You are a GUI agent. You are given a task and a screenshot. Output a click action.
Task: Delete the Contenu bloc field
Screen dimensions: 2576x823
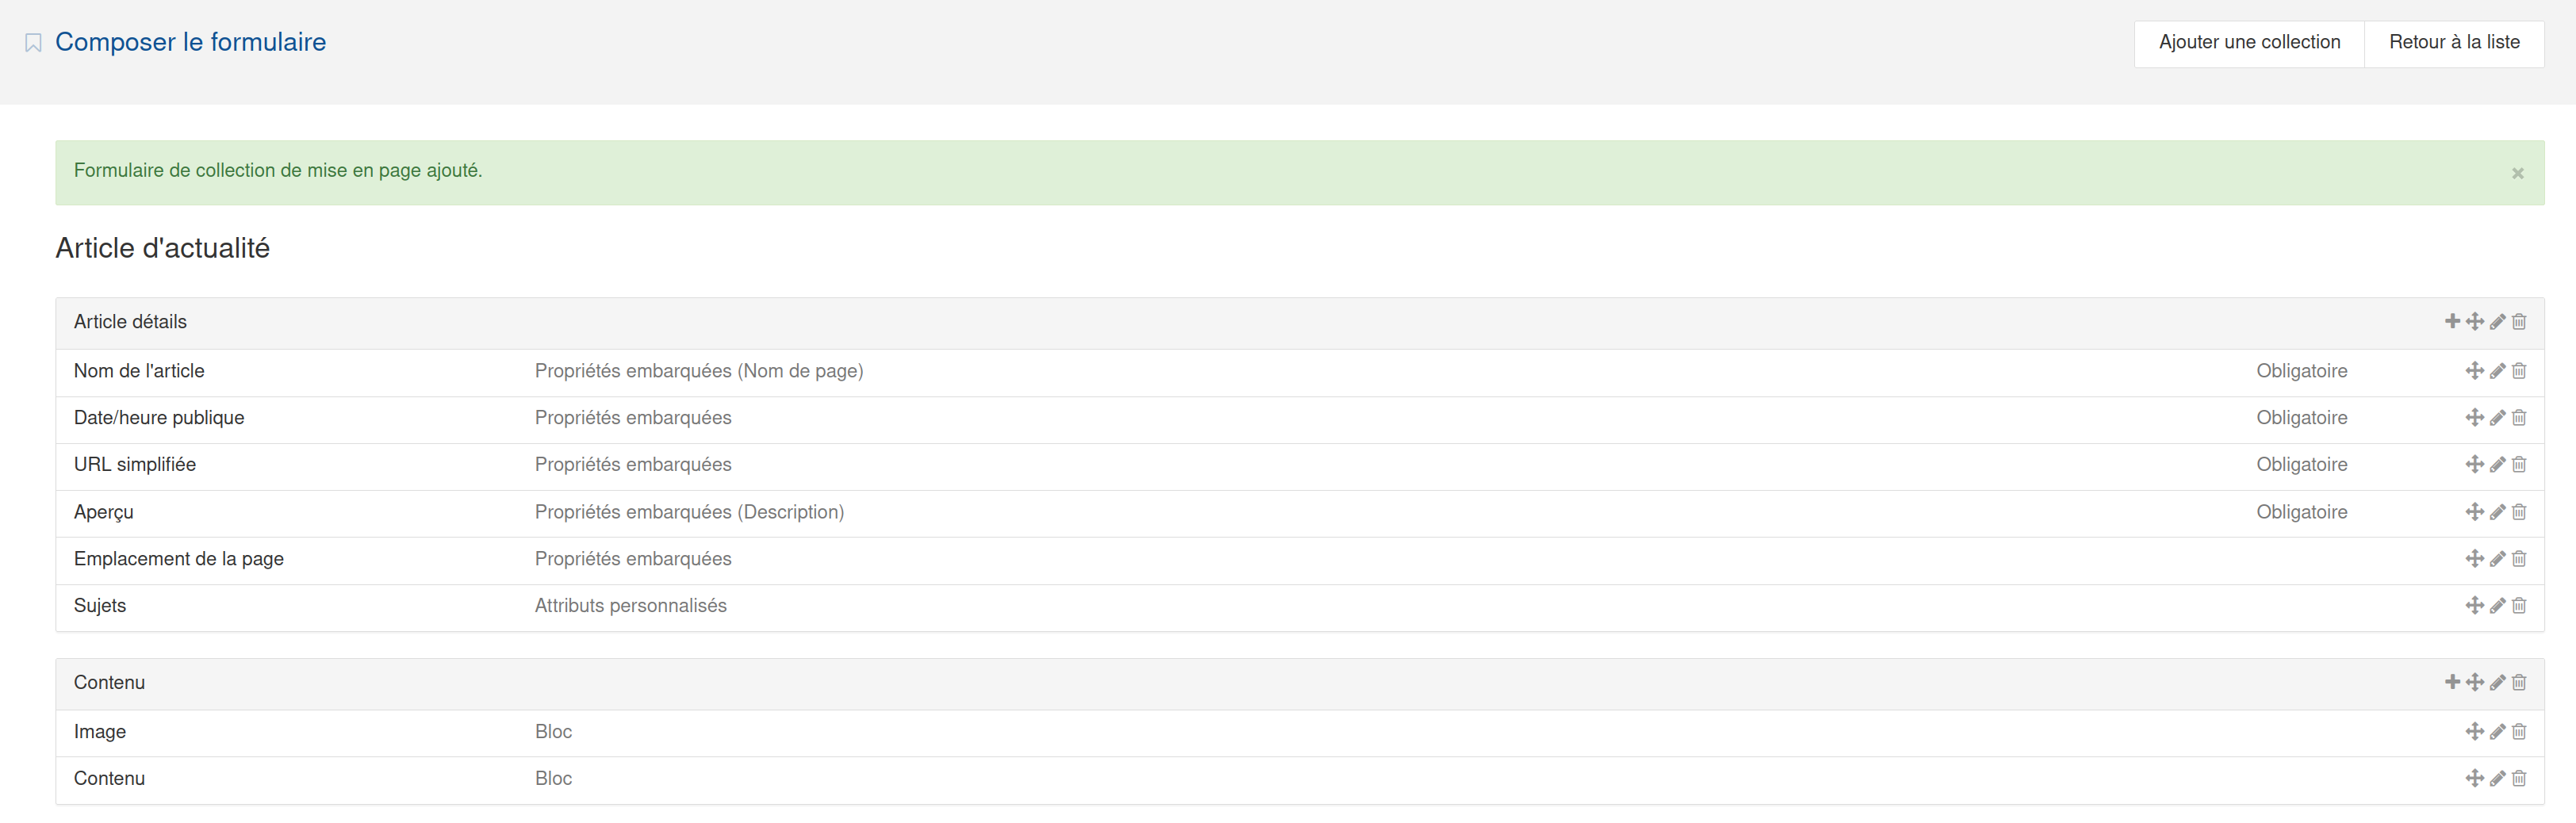click(2519, 778)
